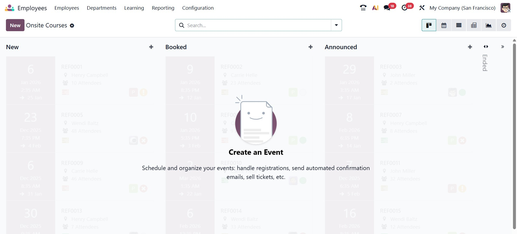The height and width of the screenshot is (234, 517).
Task: Open the VoIP phone icon
Action: pyautogui.click(x=363, y=8)
